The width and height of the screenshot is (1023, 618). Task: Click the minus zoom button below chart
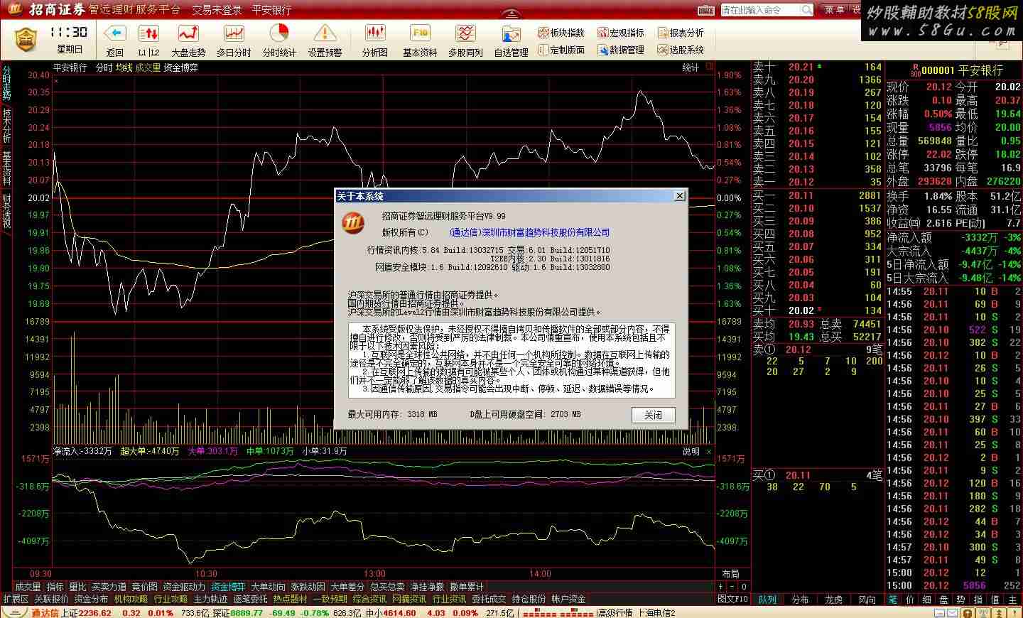pyautogui.click(x=732, y=587)
